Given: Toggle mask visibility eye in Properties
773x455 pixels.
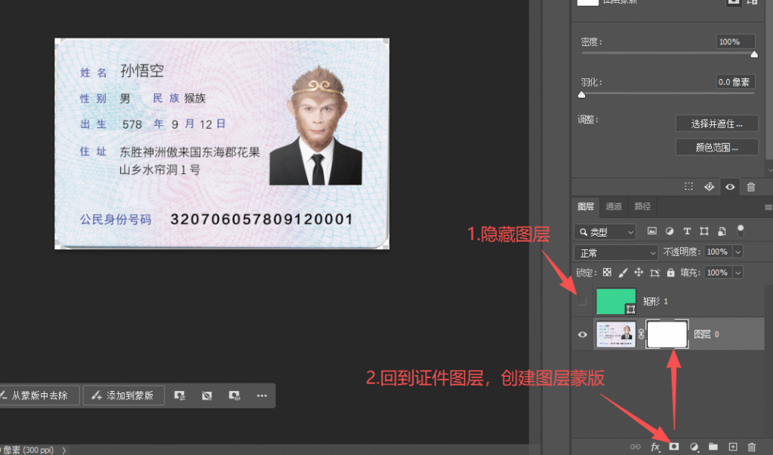Looking at the screenshot, I should point(730,186).
